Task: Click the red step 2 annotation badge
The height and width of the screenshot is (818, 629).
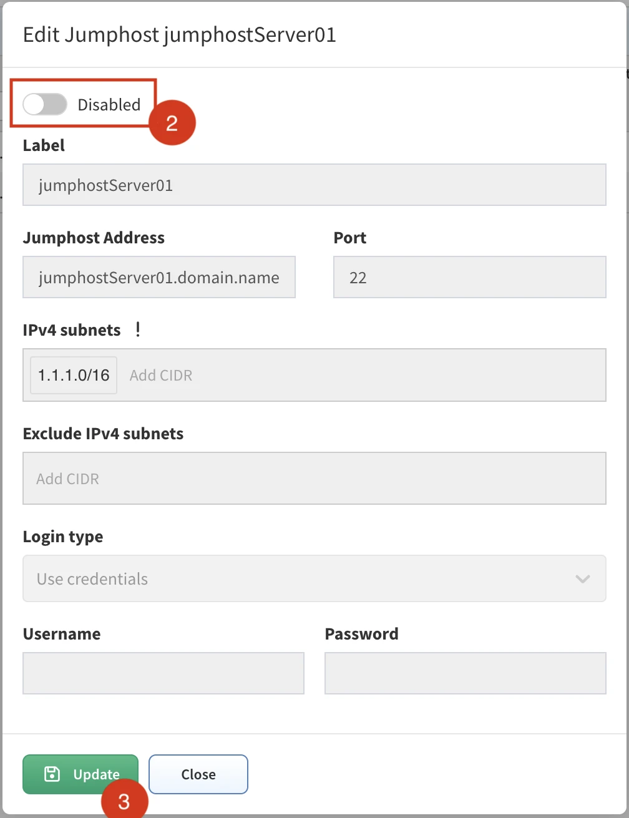Action: coord(172,123)
